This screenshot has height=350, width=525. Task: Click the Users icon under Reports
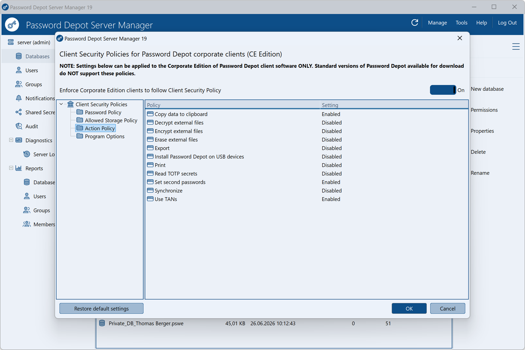click(27, 196)
